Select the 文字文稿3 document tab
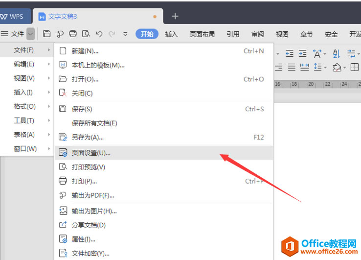 click(x=98, y=16)
